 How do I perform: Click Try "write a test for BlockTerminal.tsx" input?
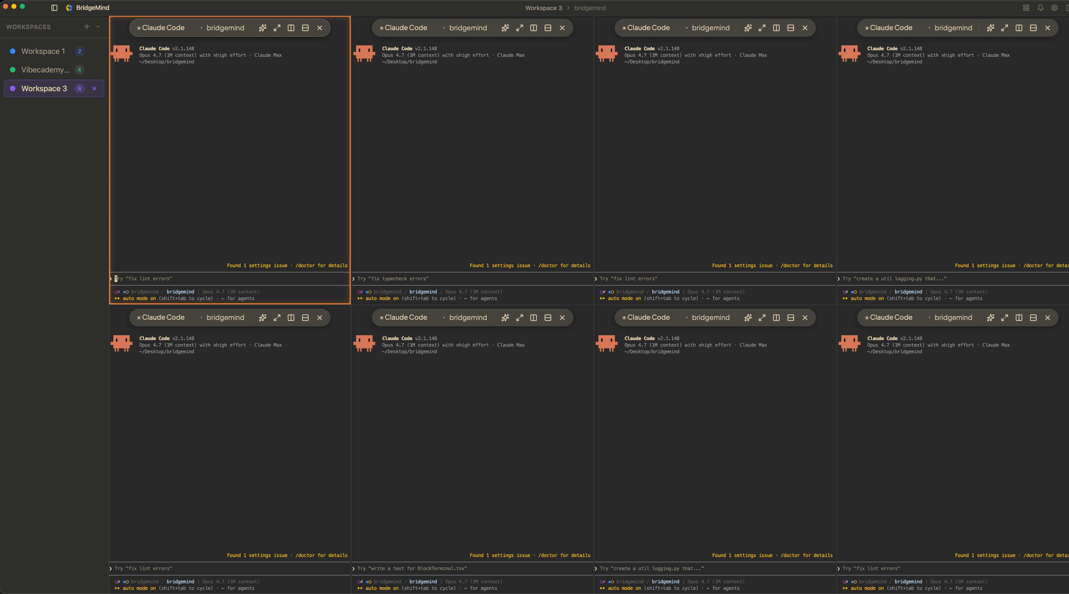click(473, 569)
